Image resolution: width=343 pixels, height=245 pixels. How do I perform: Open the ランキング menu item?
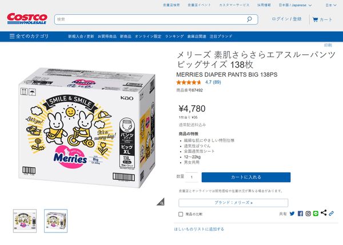click(x=174, y=36)
